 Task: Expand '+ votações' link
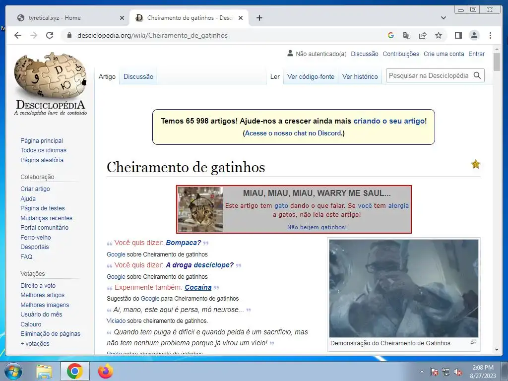[35, 343]
